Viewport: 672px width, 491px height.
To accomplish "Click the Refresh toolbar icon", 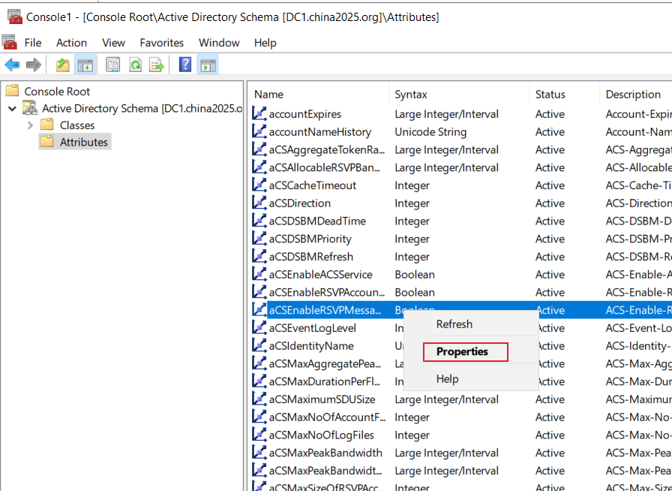I will pos(136,65).
